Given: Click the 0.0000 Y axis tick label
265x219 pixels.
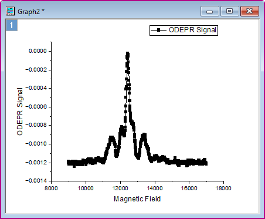Looking at the screenshot, I should (38, 51).
